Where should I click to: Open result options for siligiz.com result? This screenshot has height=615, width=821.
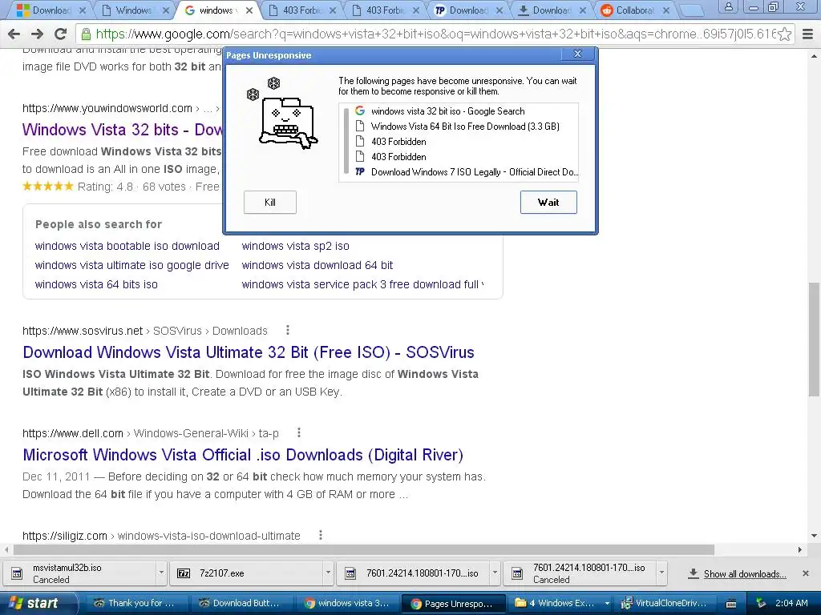tap(321, 535)
